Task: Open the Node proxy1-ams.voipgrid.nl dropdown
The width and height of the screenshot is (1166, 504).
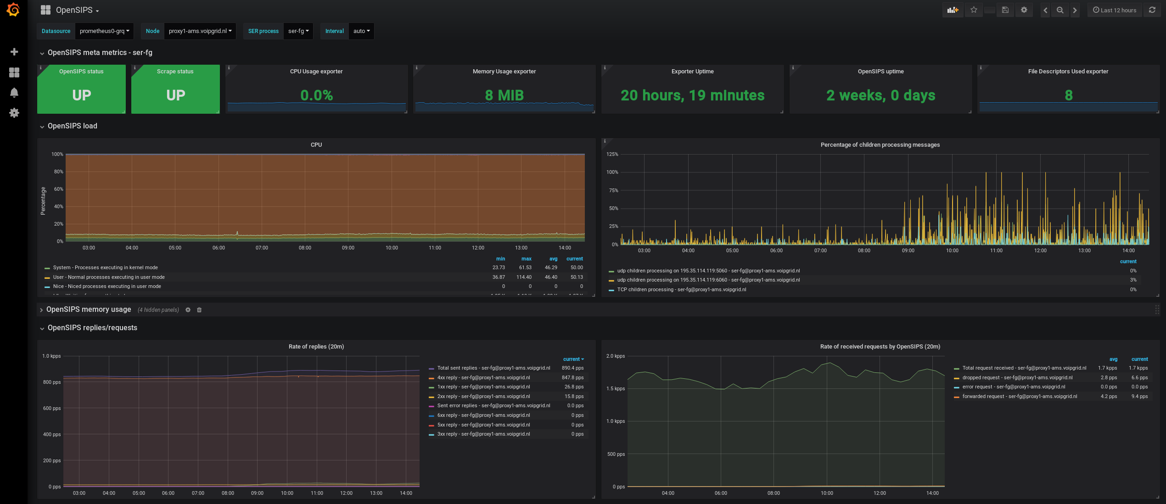Action: pyautogui.click(x=200, y=31)
